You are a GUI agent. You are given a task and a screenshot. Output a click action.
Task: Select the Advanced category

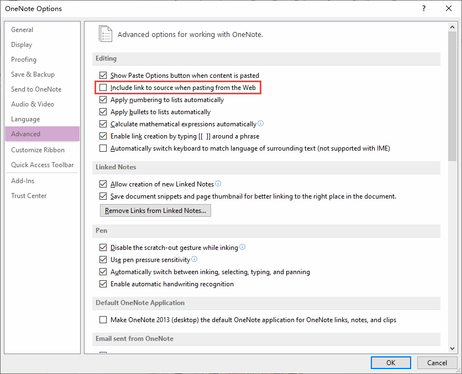(x=42, y=134)
